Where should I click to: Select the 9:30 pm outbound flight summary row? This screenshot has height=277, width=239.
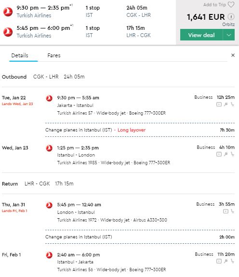click(x=87, y=12)
